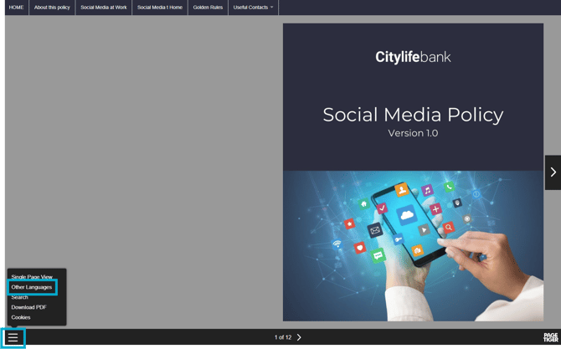This screenshot has width=561, height=349.
Task: Navigate to Golden Rules tab
Action: tap(208, 8)
